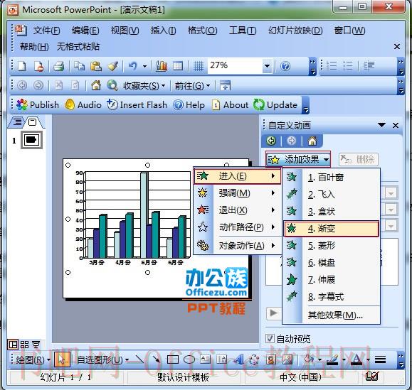Image resolution: width=412 pixels, height=390 pixels.
Task: Expand the 对象动作(A) submenu
Action: 237,246
